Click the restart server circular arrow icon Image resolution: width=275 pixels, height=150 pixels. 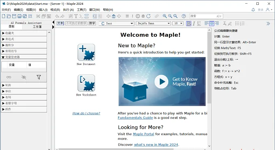click(x=148, y=16)
